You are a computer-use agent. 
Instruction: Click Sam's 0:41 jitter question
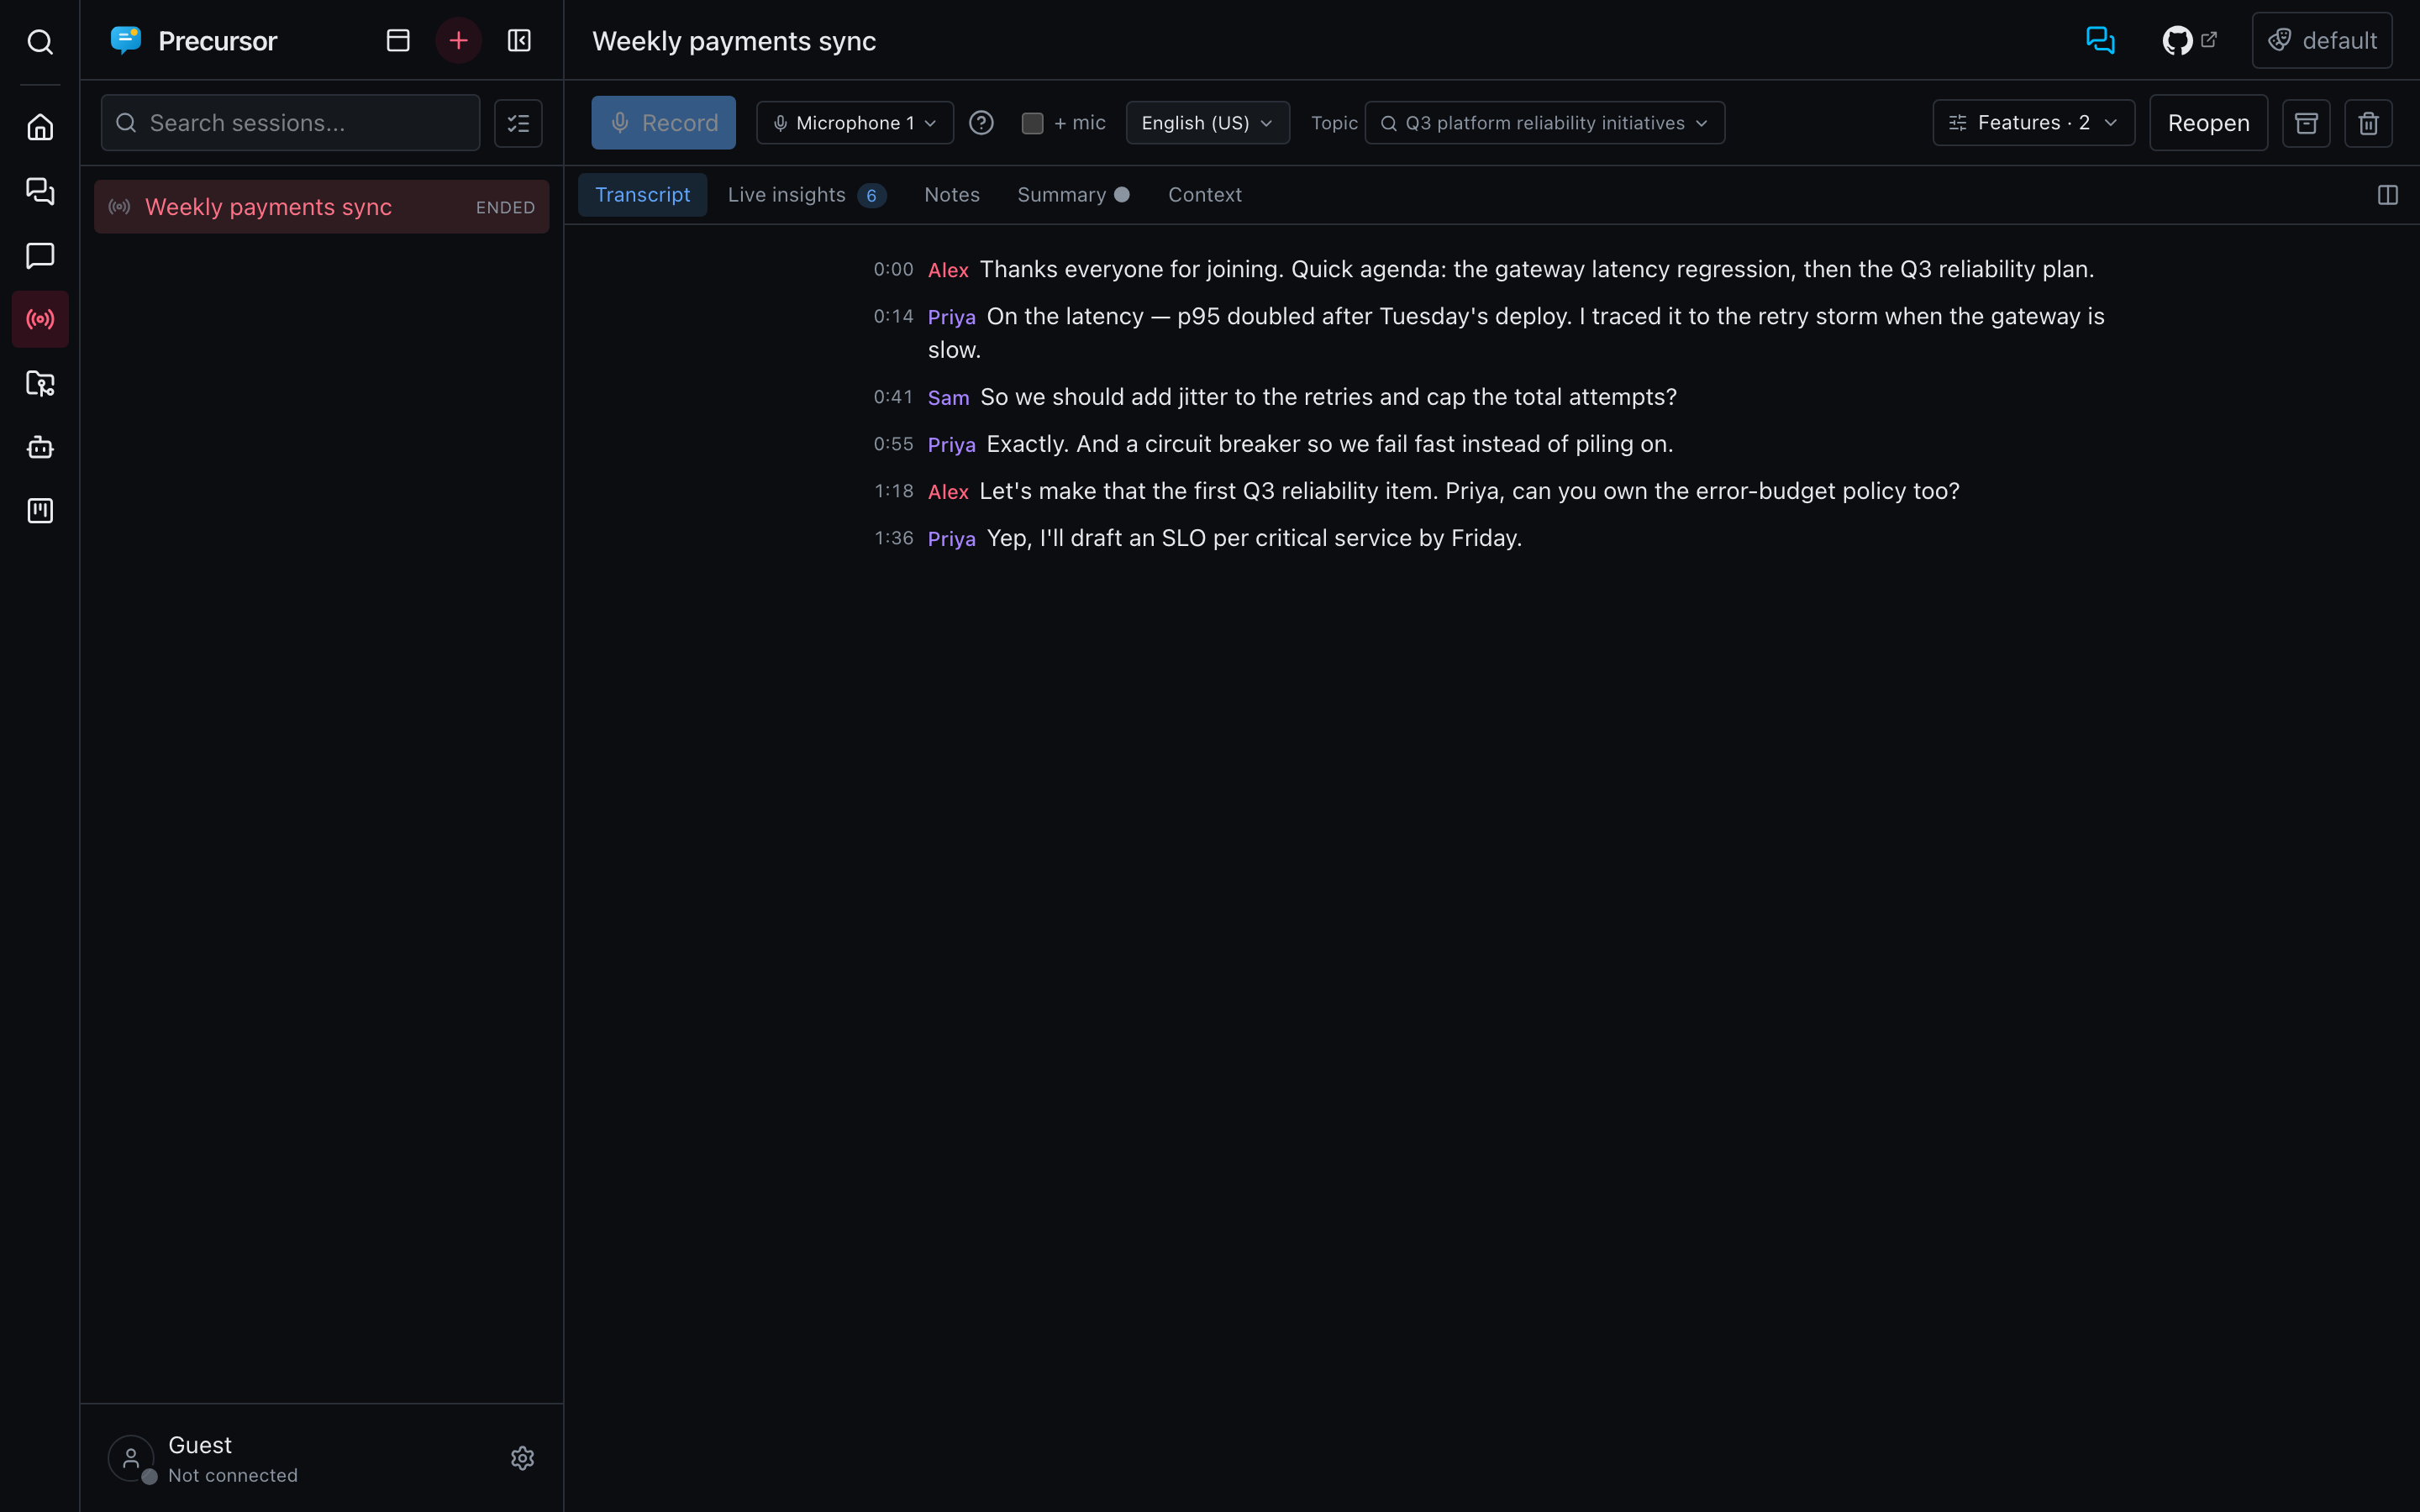(1275, 397)
